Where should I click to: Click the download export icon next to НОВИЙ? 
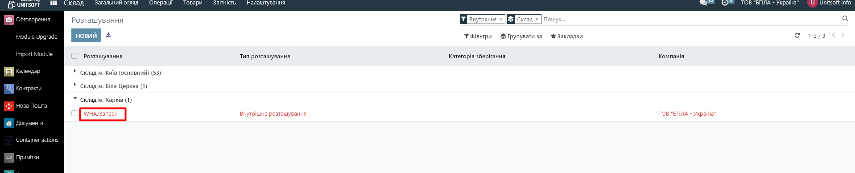point(108,35)
